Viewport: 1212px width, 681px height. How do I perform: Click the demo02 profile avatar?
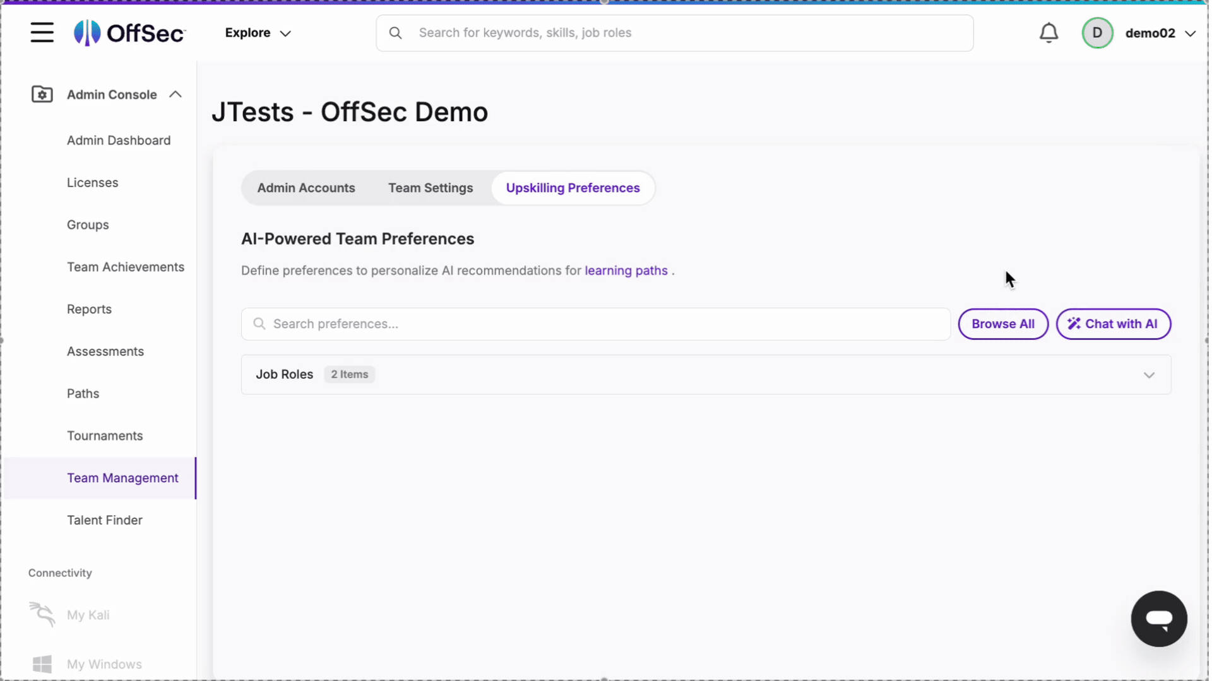tap(1097, 32)
